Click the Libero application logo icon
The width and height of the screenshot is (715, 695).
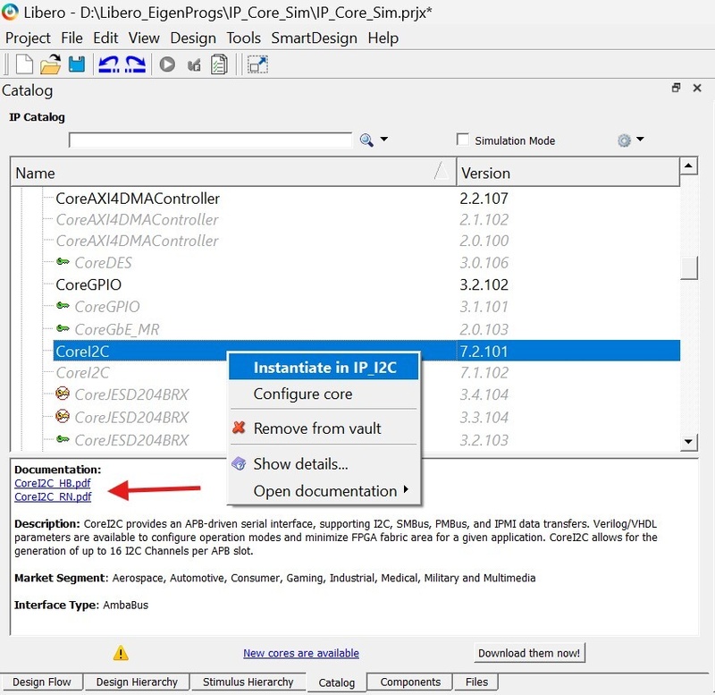click(10, 12)
